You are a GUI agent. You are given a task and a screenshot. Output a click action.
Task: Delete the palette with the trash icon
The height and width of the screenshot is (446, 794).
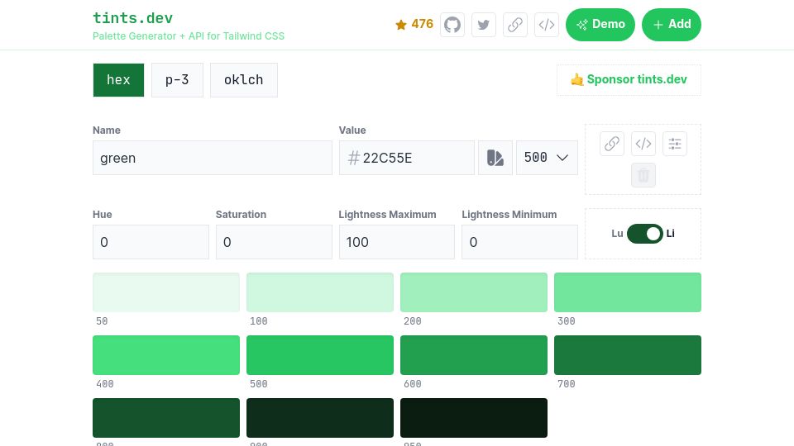point(643,175)
